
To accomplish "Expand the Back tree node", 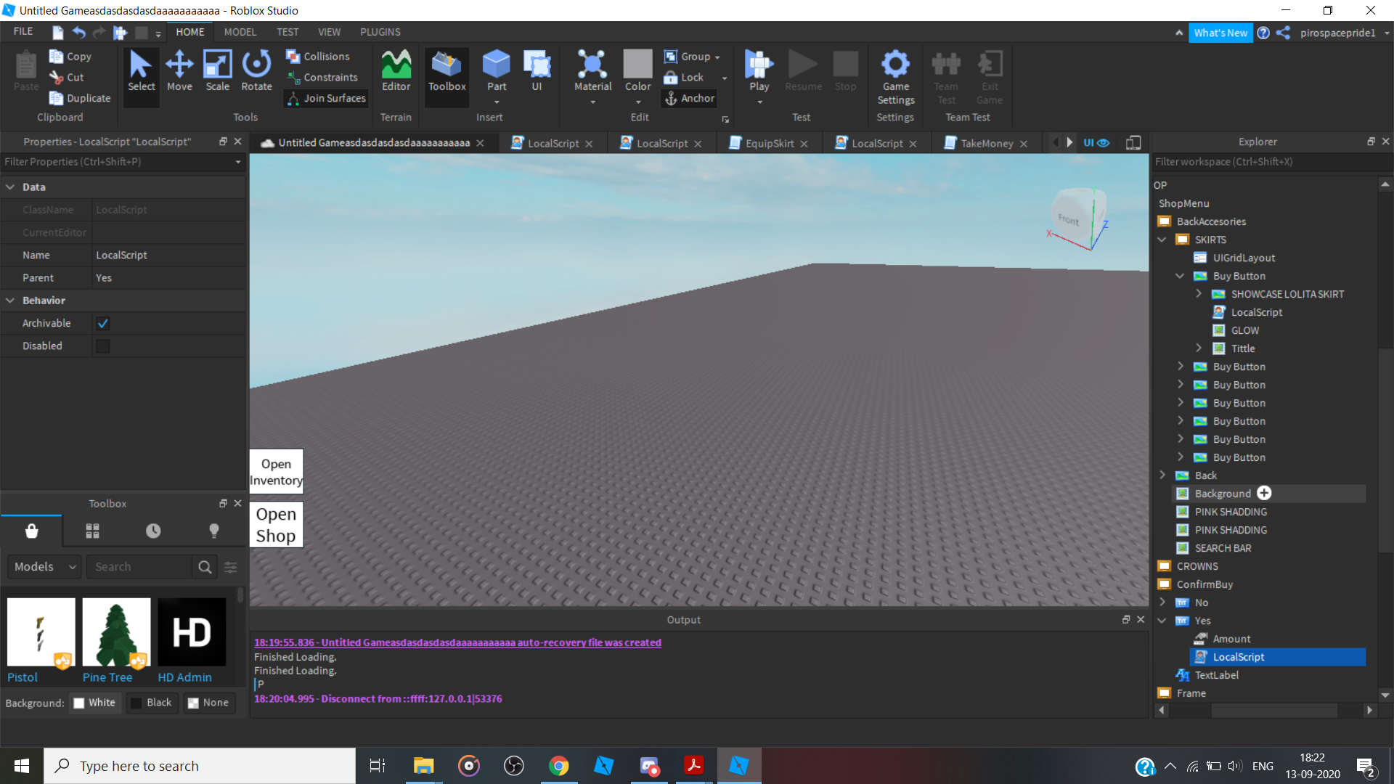I will click(1162, 475).
